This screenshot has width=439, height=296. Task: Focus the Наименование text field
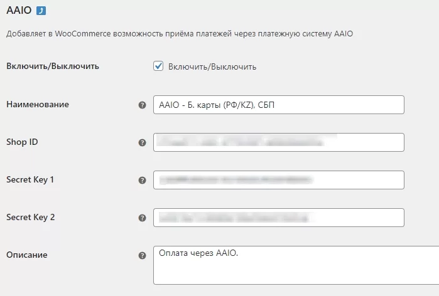[278, 105]
